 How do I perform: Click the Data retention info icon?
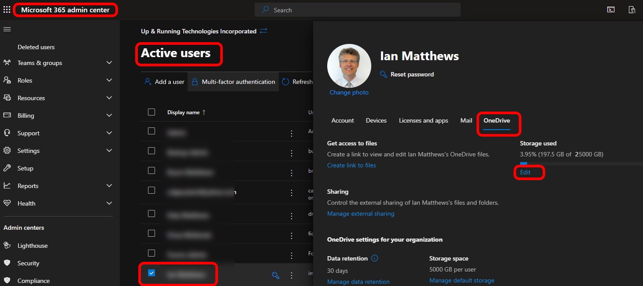pyautogui.click(x=374, y=258)
